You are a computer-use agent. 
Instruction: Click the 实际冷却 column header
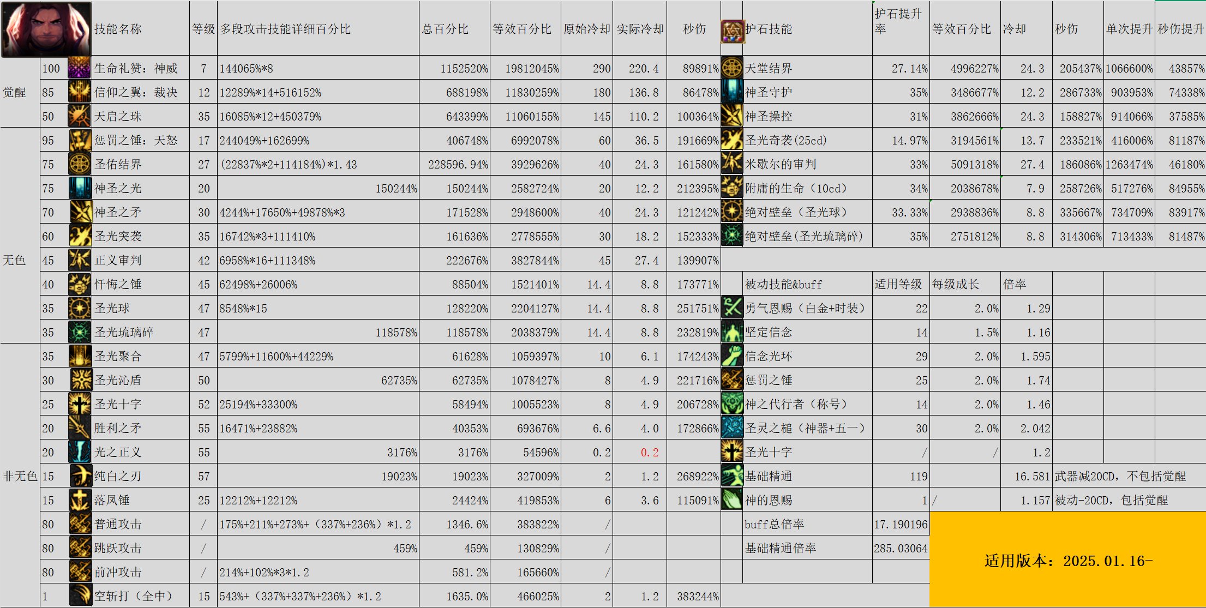click(640, 29)
